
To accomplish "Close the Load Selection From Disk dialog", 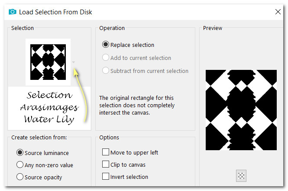I will 278,12.
